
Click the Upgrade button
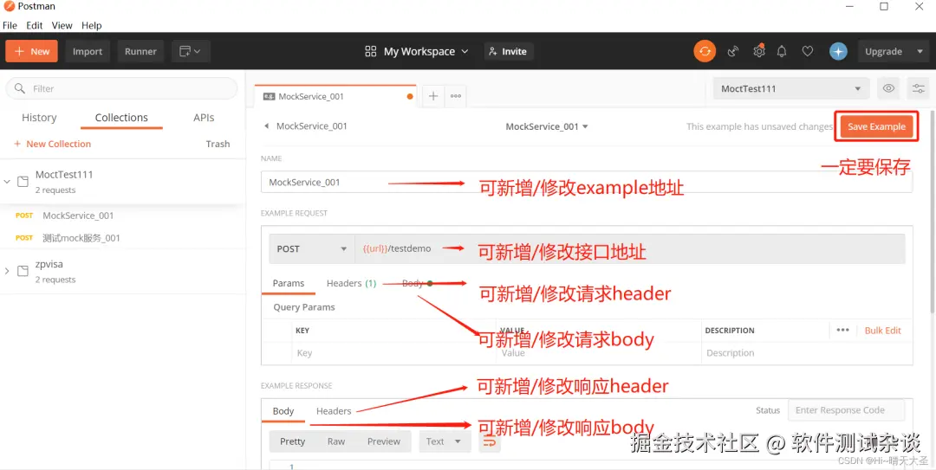point(883,51)
